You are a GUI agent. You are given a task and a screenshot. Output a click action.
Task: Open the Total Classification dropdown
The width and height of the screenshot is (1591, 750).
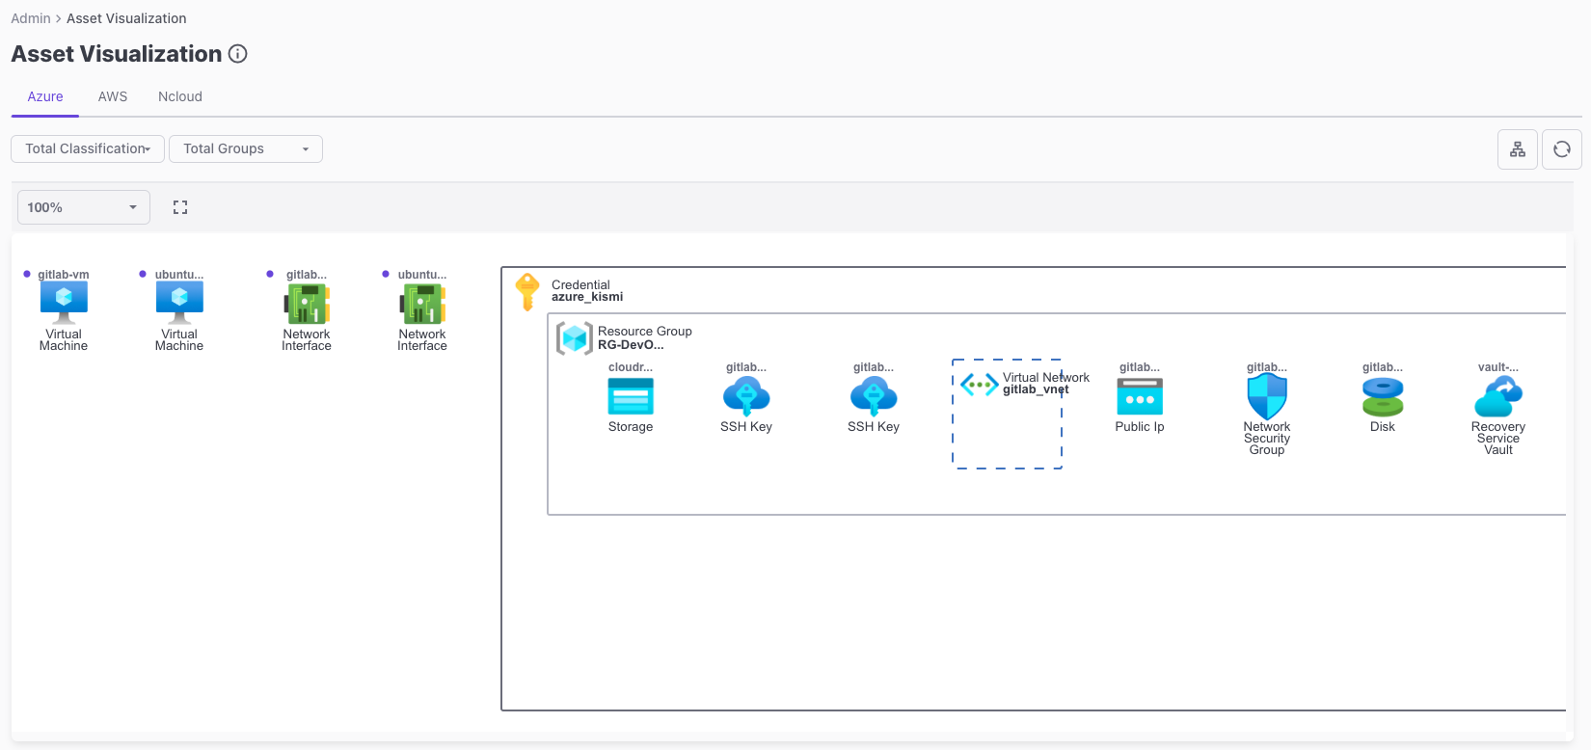[88, 148]
